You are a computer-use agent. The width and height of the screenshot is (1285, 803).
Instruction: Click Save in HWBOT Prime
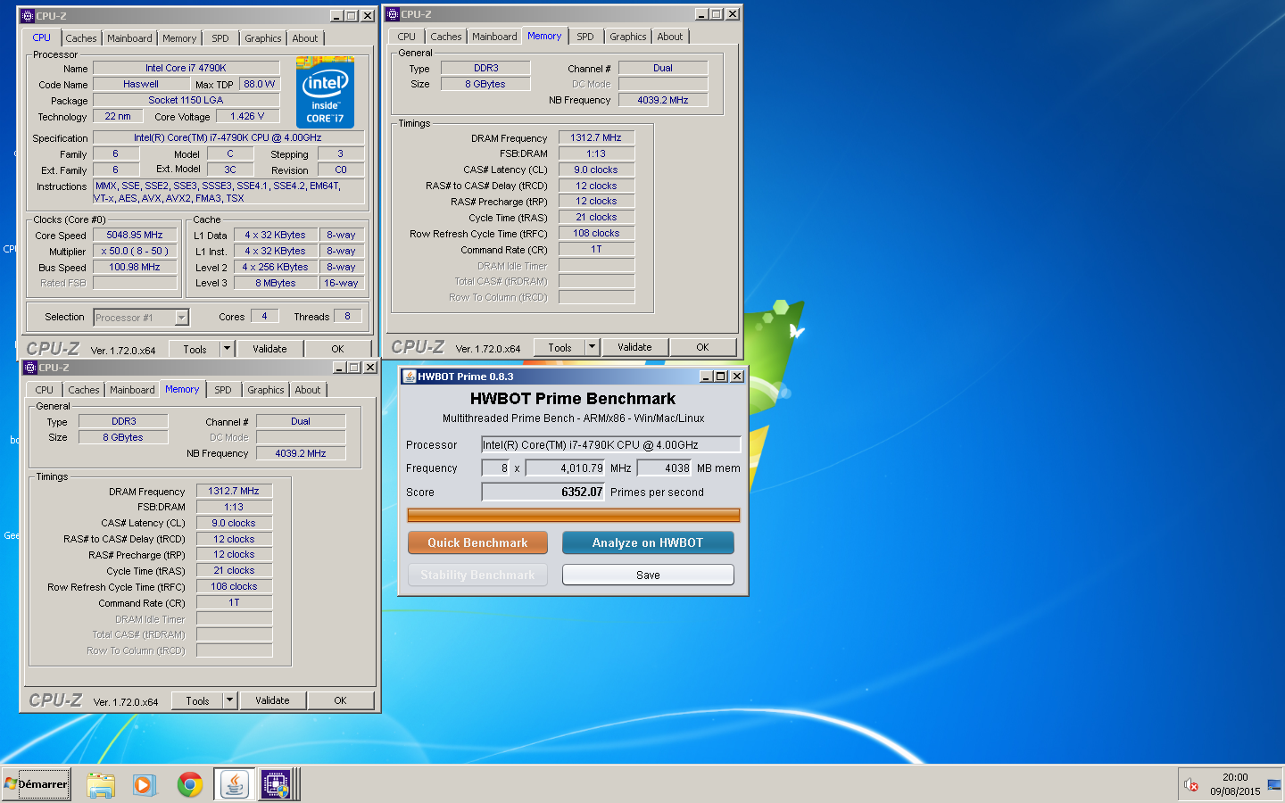[648, 575]
